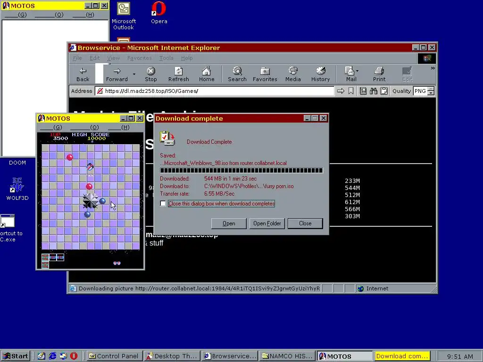Expand the toolbar overflow chevron
This screenshot has width=483, height=362.
[433, 68]
